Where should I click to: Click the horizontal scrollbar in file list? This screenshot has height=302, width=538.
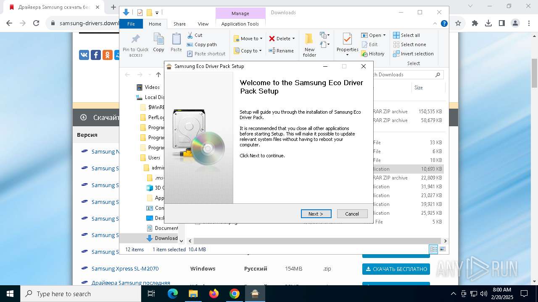(317, 241)
